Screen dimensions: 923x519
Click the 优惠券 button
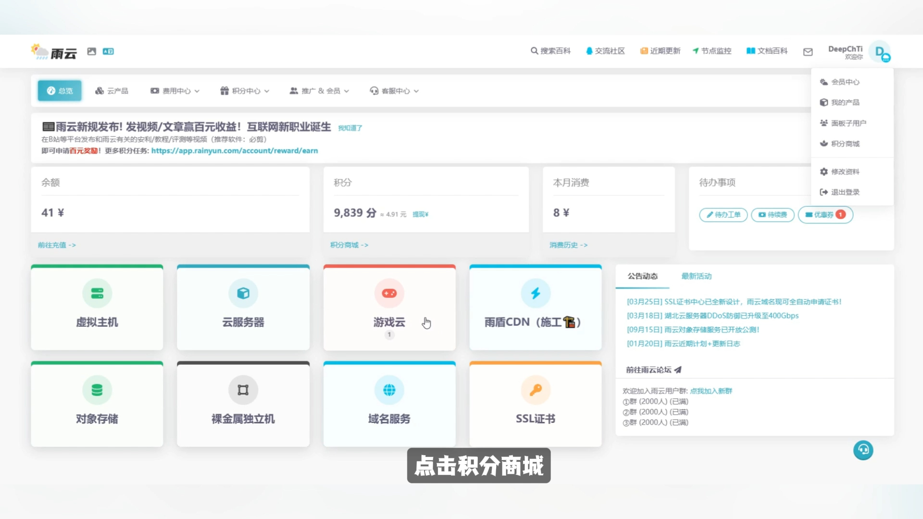825,215
